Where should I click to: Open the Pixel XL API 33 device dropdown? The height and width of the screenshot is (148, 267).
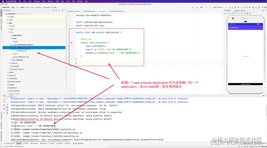click(218, 8)
